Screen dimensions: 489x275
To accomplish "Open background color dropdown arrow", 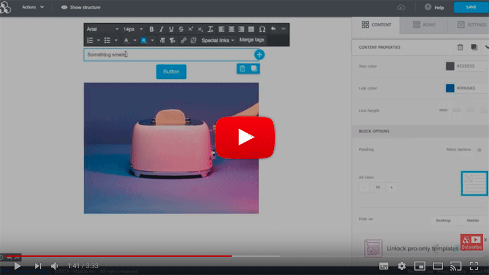I will point(152,40).
